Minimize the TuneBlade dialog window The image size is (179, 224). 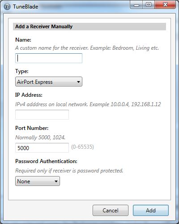click(136, 5)
